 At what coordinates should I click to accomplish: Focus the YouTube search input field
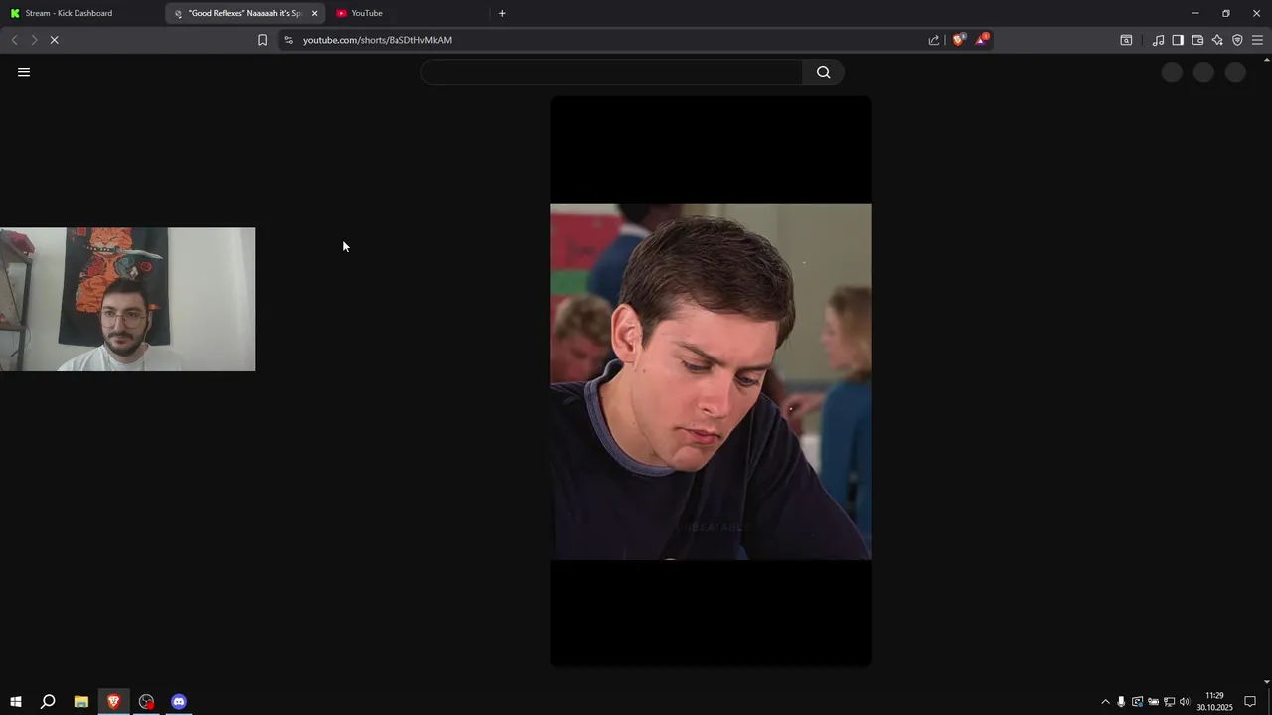[x=612, y=72]
